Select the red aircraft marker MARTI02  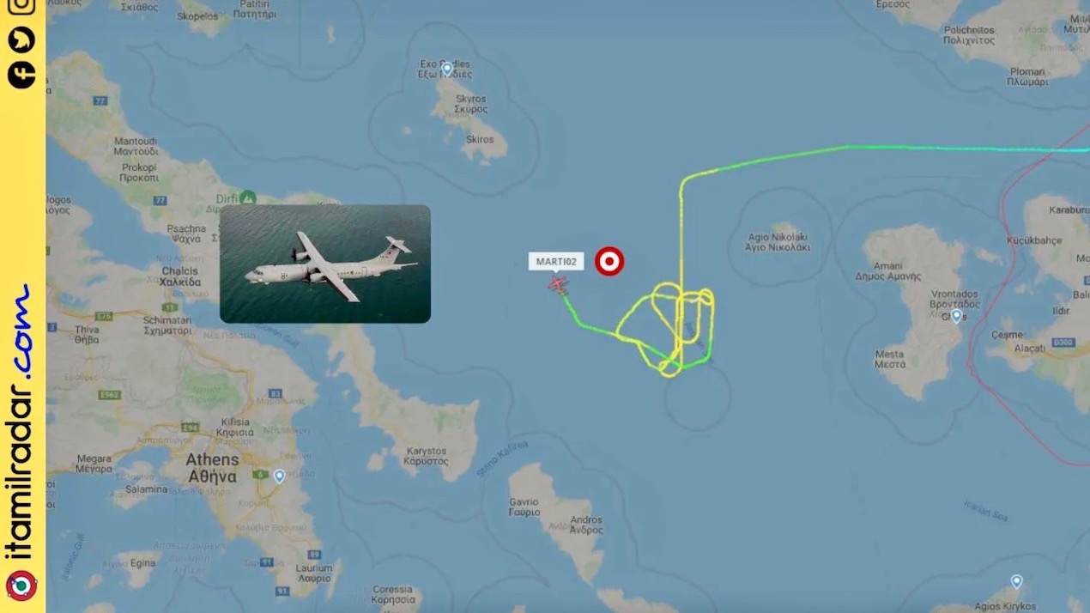pos(559,284)
